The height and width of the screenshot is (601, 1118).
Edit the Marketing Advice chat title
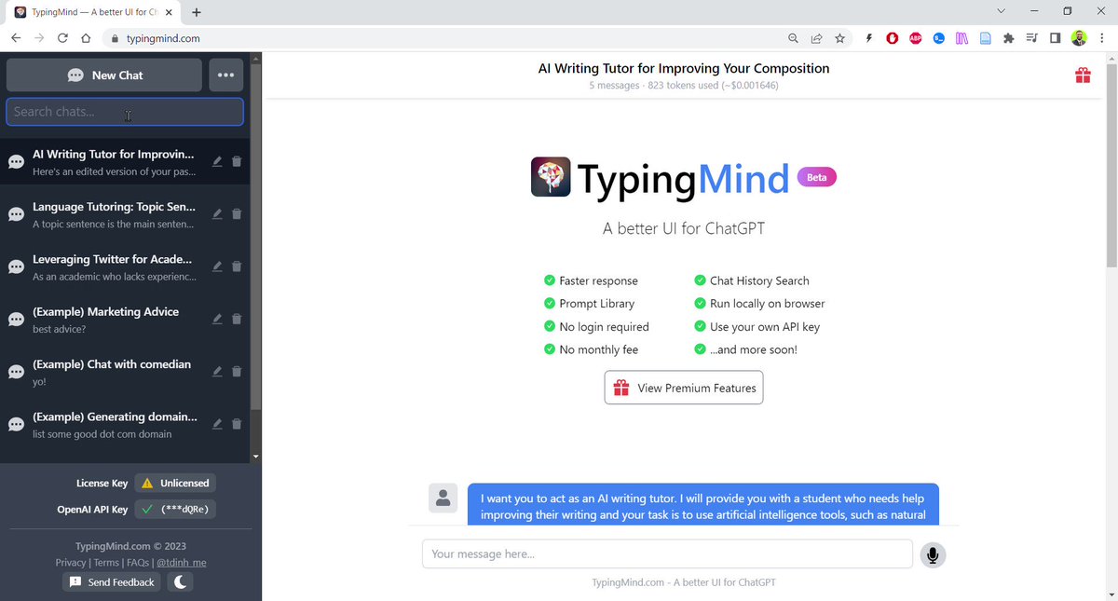(x=216, y=319)
